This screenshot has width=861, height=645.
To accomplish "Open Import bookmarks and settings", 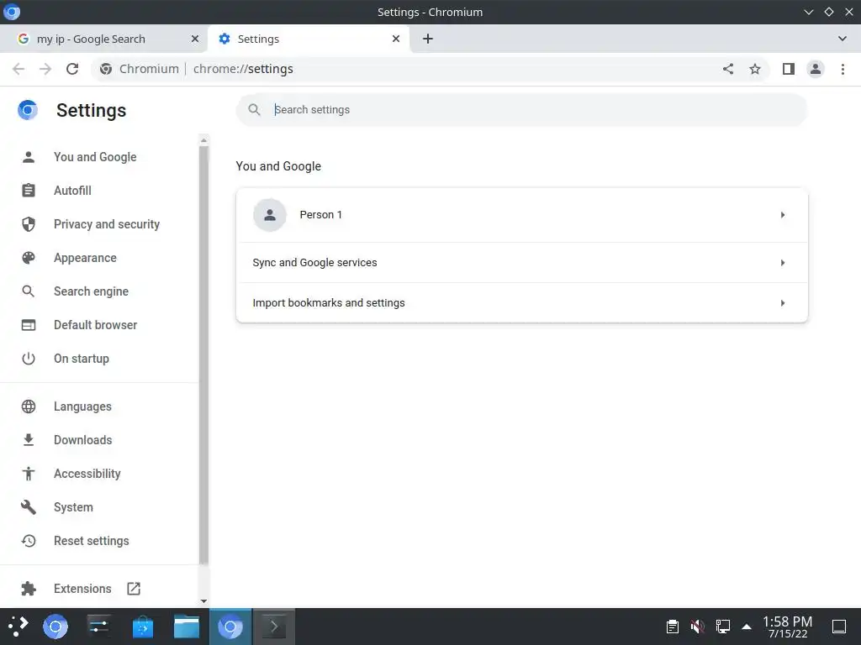I will click(x=521, y=302).
